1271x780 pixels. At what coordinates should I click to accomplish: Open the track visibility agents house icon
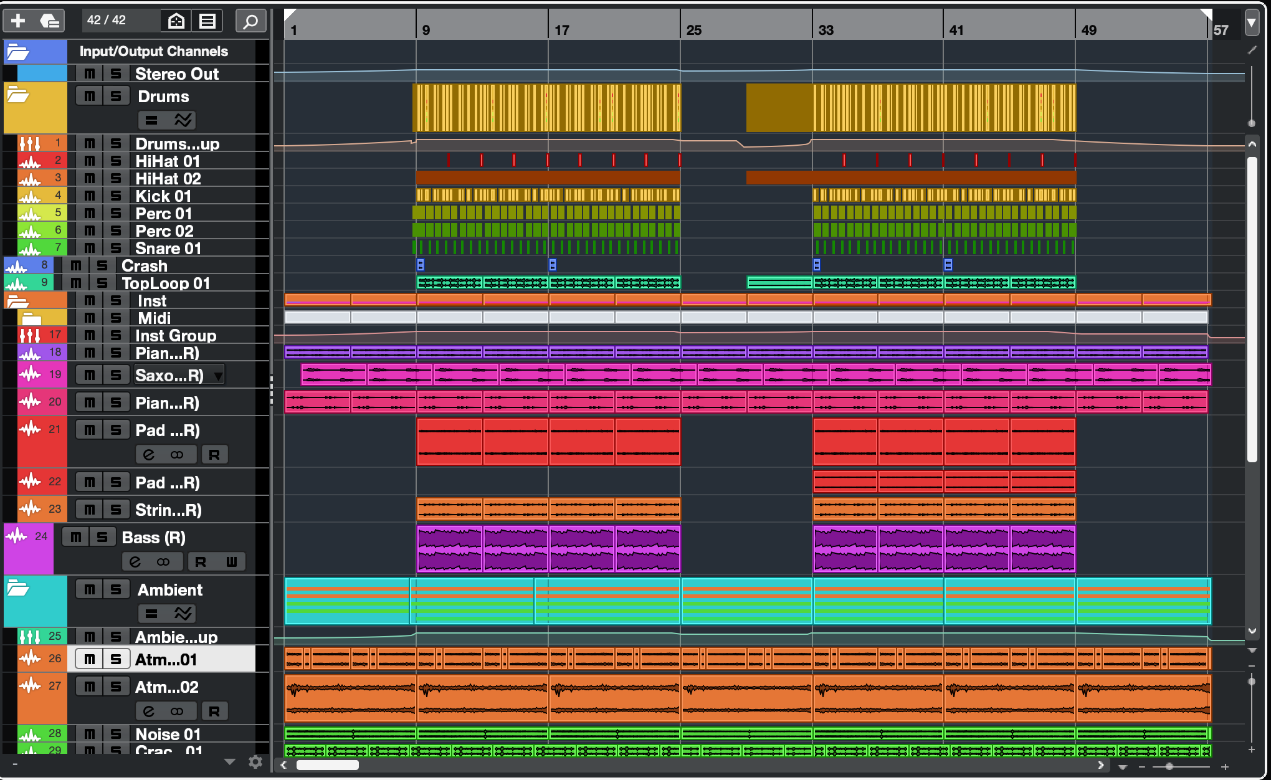pyautogui.click(x=176, y=21)
